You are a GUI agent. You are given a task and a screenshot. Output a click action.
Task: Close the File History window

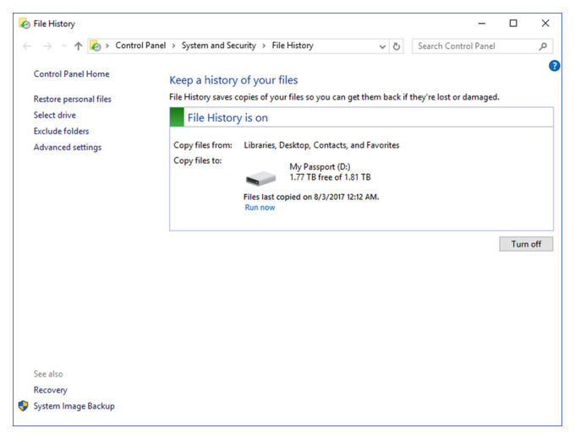tap(545, 24)
